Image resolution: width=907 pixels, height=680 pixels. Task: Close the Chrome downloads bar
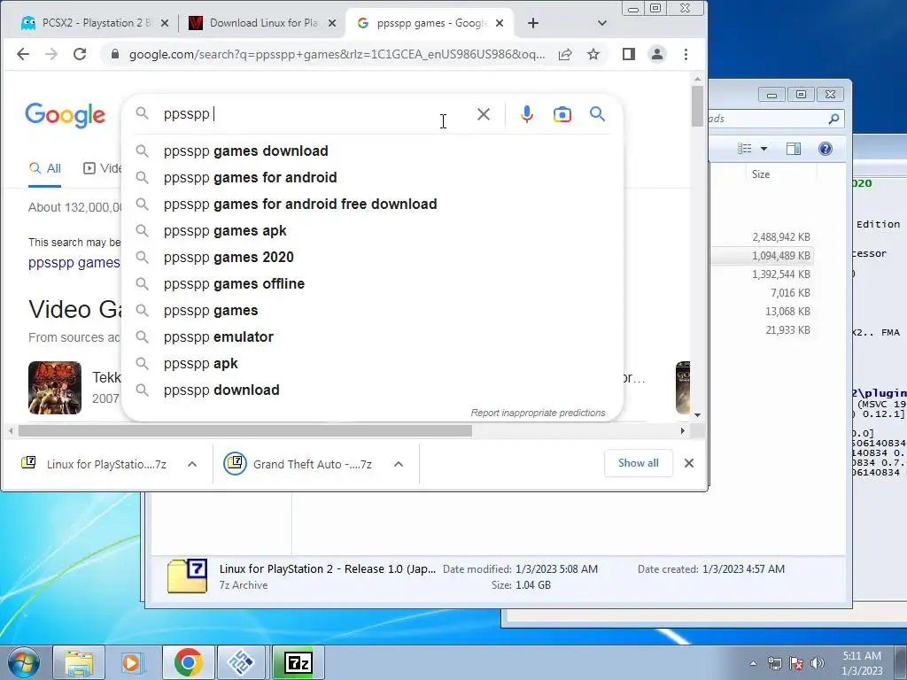689,463
